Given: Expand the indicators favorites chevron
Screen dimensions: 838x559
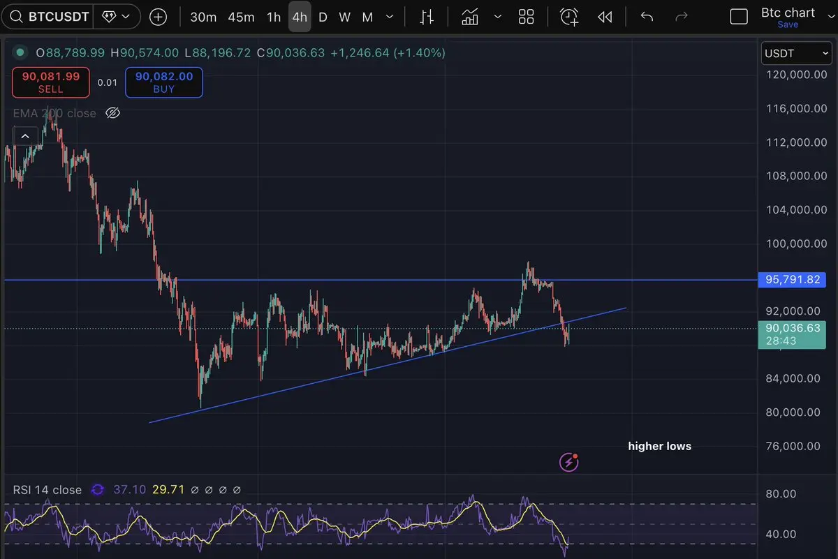Looking at the screenshot, I should click(498, 17).
